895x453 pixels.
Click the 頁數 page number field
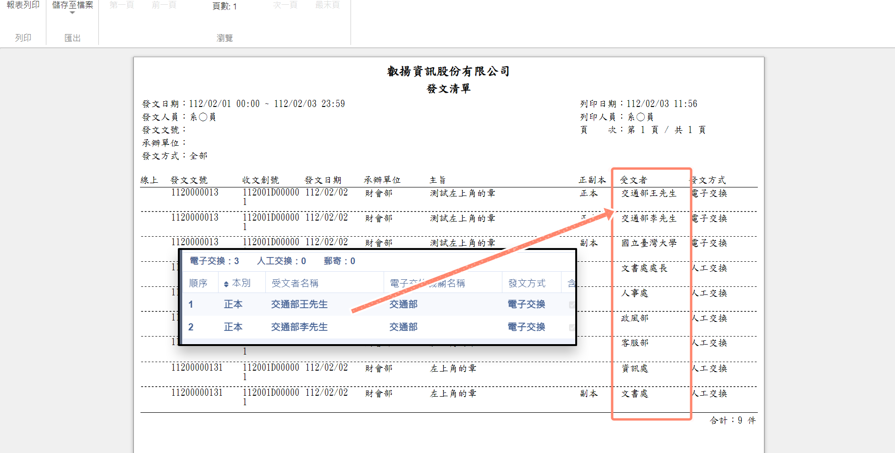[225, 6]
